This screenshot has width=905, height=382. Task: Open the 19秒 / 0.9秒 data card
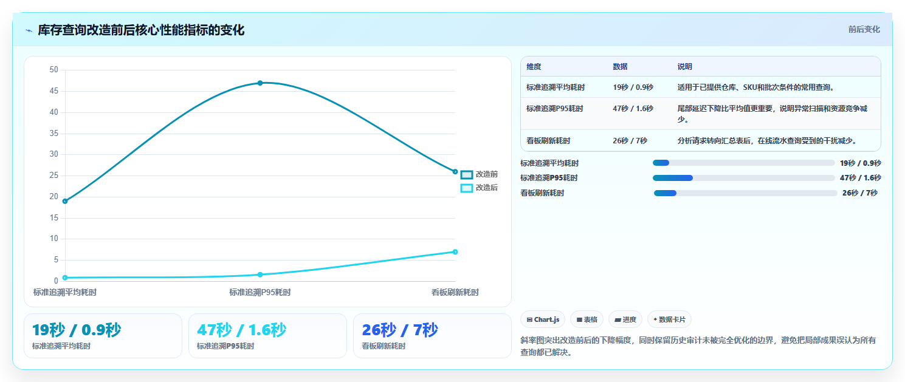point(103,336)
